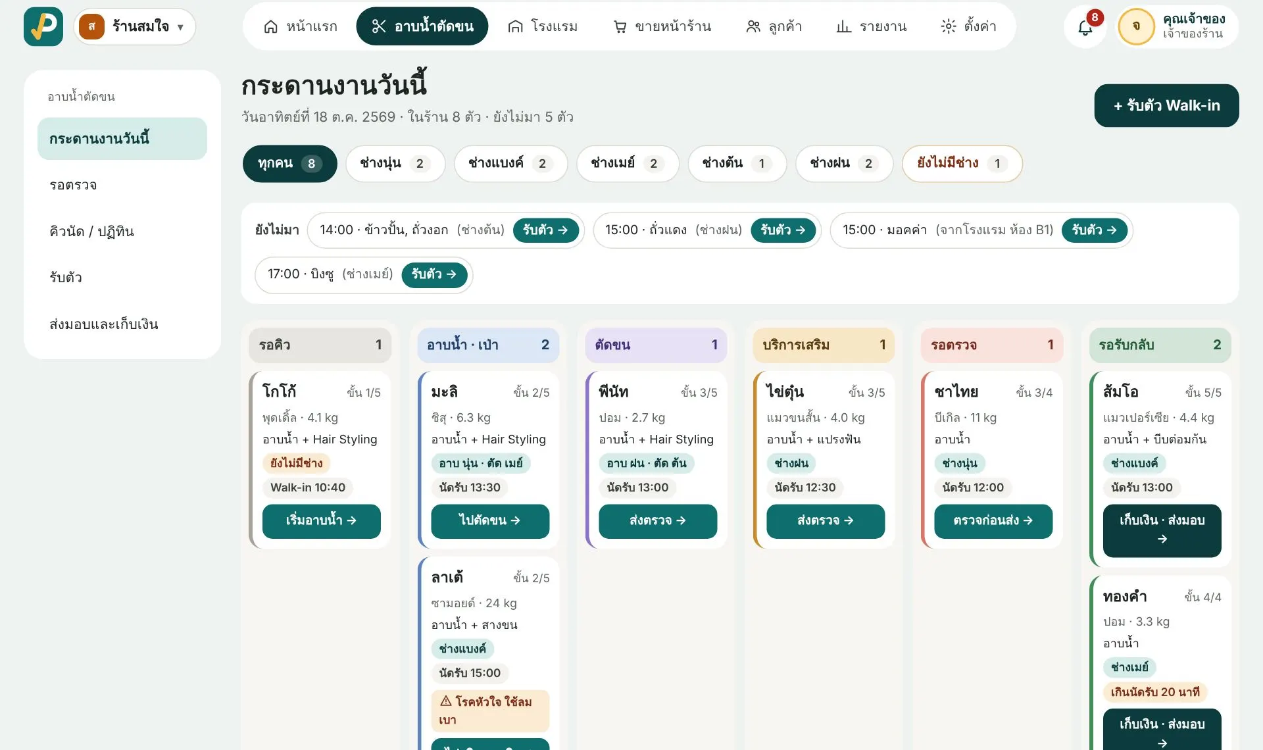Open the โรงแรม hotel tab

coord(543,26)
